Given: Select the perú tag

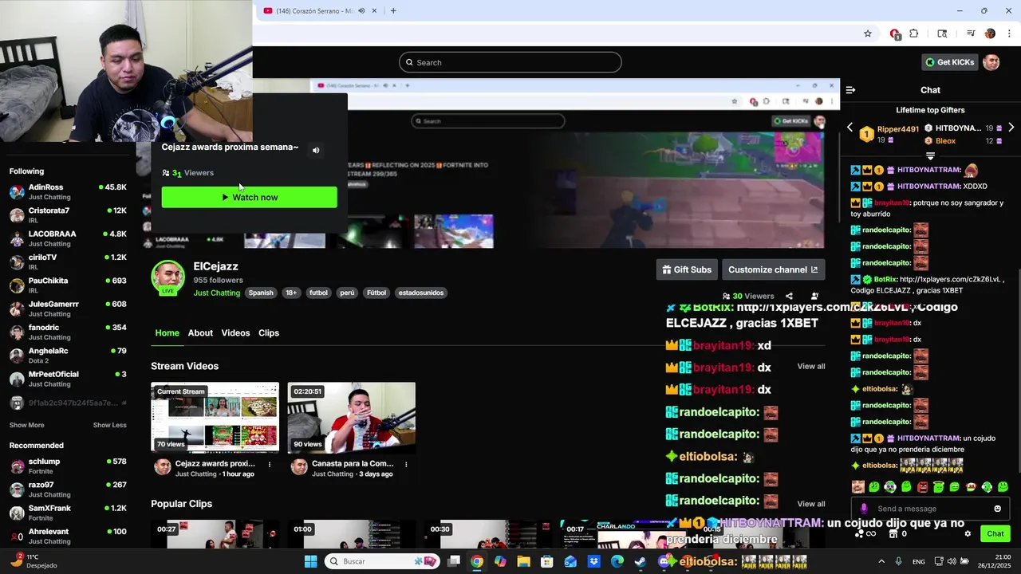Looking at the screenshot, I should (347, 293).
